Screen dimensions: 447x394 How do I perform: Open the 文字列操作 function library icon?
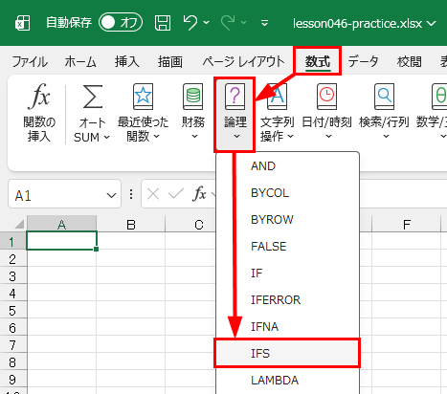[277, 97]
